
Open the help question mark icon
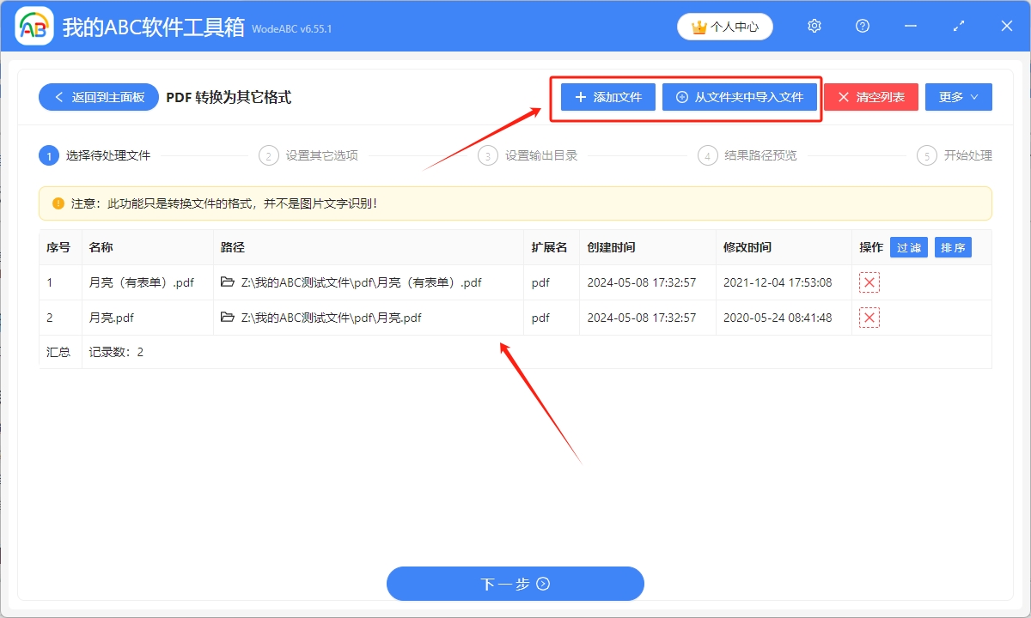[x=863, y=27]
